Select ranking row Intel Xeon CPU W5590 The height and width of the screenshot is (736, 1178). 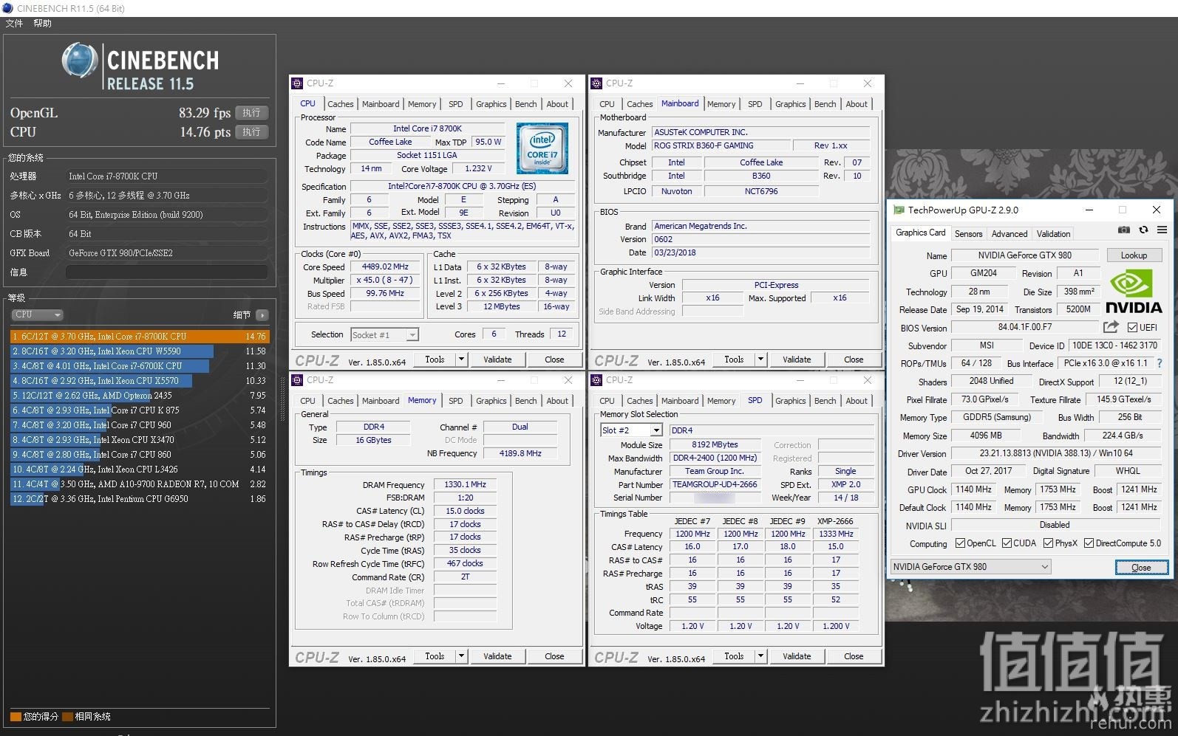pos(140,351)
